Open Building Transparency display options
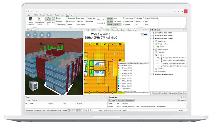This screenshot has height=124, width=212. (x=31, y=21)
